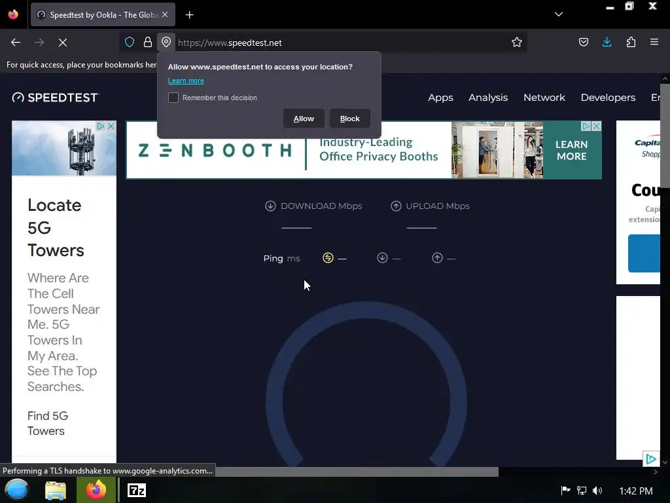
Task: Click the Ping ms label
Action: coord(281,258)
